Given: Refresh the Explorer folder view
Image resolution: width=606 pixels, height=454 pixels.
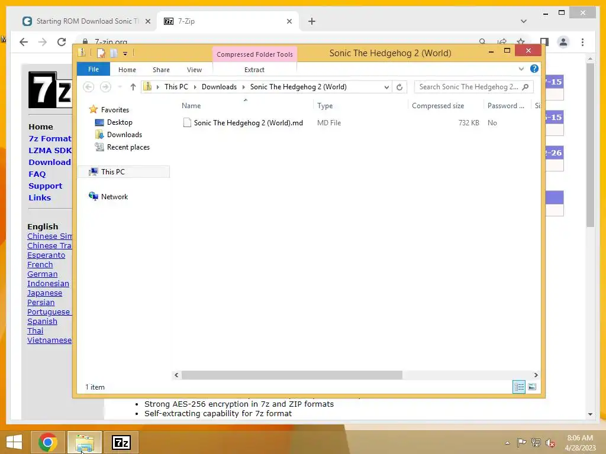Looking at the screenshot, I should click(399, 87).
